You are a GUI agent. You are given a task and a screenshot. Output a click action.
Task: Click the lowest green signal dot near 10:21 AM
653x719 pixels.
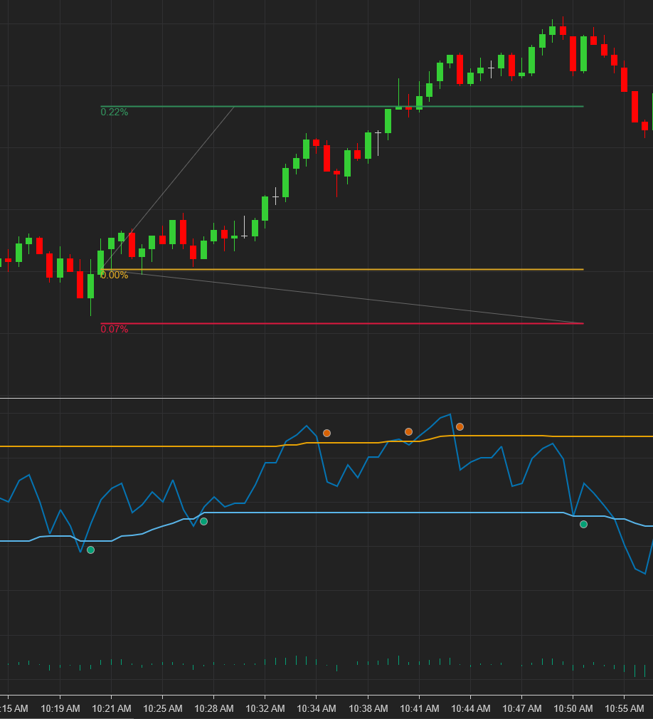click(90, 550)
